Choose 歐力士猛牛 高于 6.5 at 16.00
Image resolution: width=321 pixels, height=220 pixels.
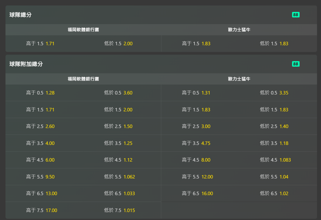pos(197,194)
